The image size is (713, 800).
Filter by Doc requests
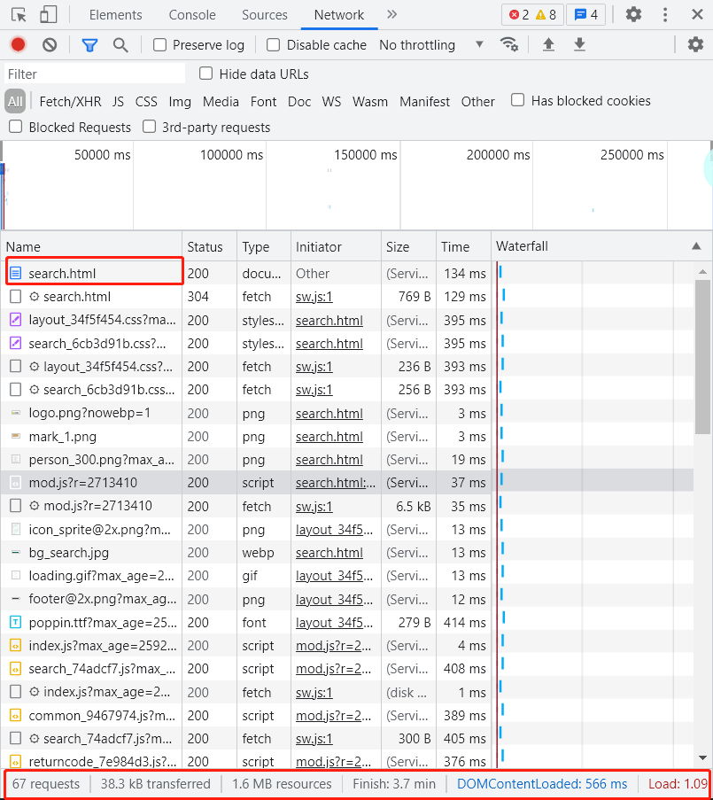coord(299,102)
